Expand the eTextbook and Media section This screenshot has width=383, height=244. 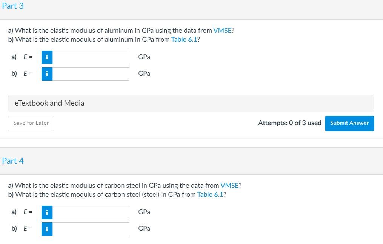(x=191, y=103)
